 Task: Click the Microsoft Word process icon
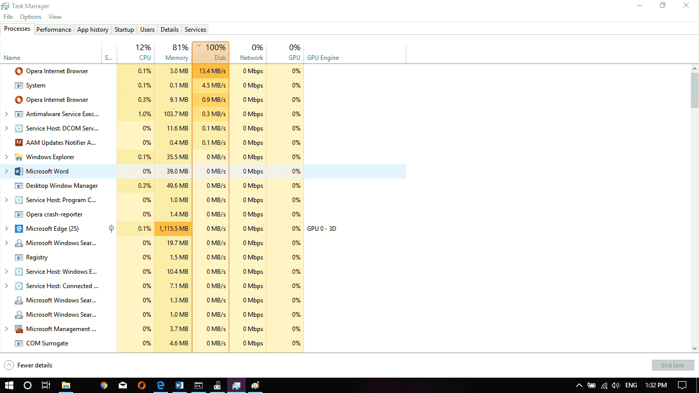(19, 171)
